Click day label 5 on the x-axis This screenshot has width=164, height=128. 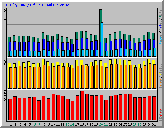(x=30, y=124)
